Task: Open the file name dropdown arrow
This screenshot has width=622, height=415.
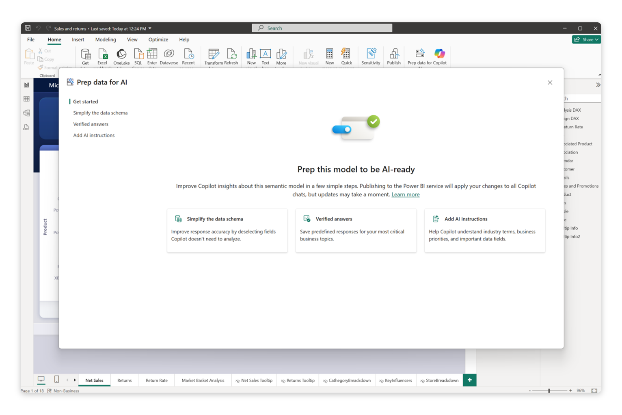Action: point(150,28)
